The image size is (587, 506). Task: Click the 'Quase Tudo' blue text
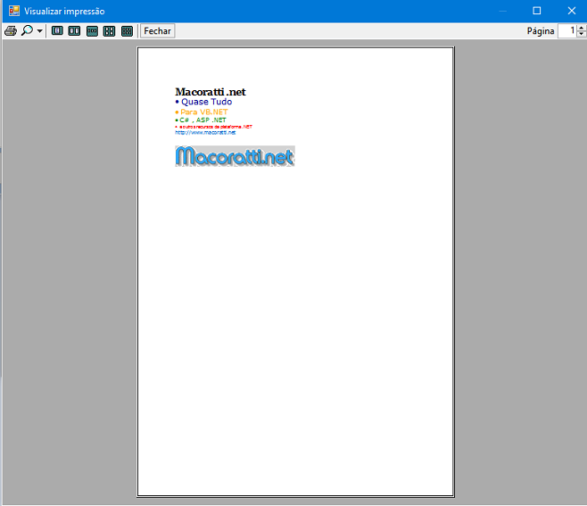[x=206, y=102]
